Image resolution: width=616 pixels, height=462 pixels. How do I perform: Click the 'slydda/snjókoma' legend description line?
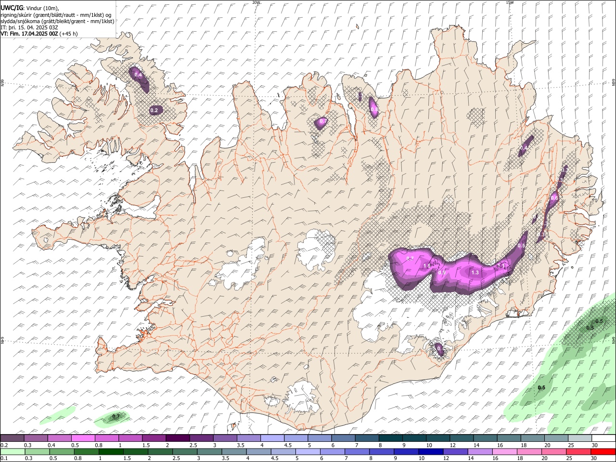57,21
